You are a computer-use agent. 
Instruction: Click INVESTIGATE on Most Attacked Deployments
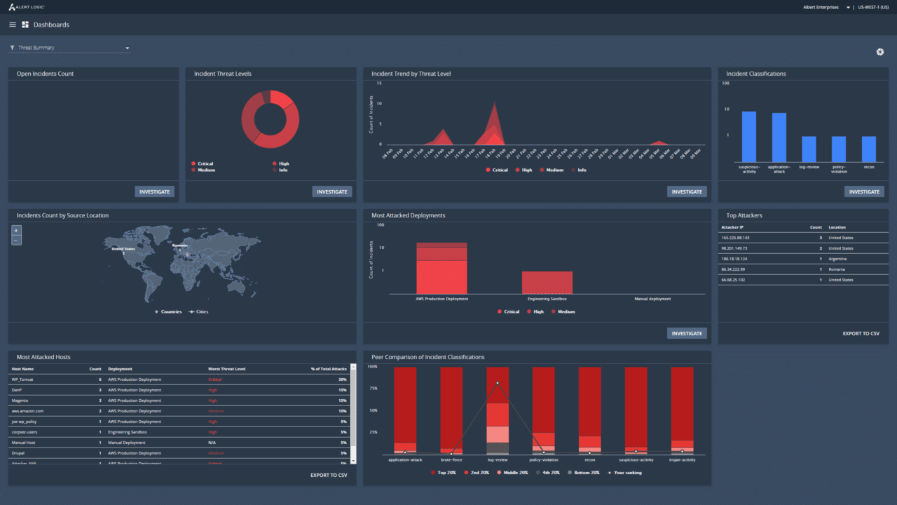point(687,333)
